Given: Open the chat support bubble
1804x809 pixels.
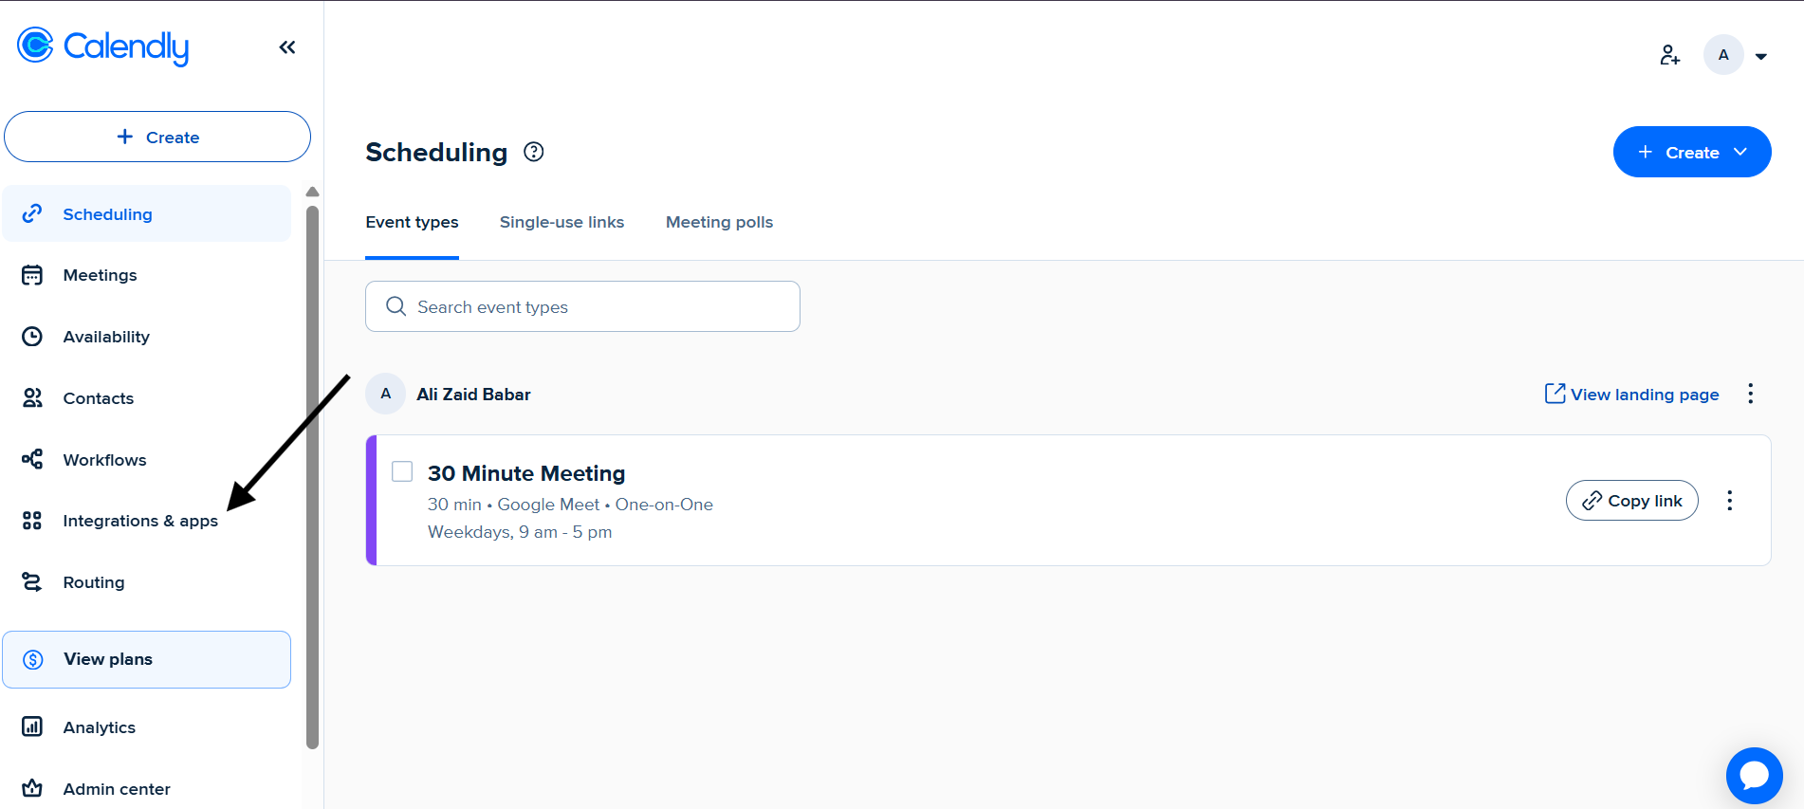Looking at the screenshot, I should 1754,775.
